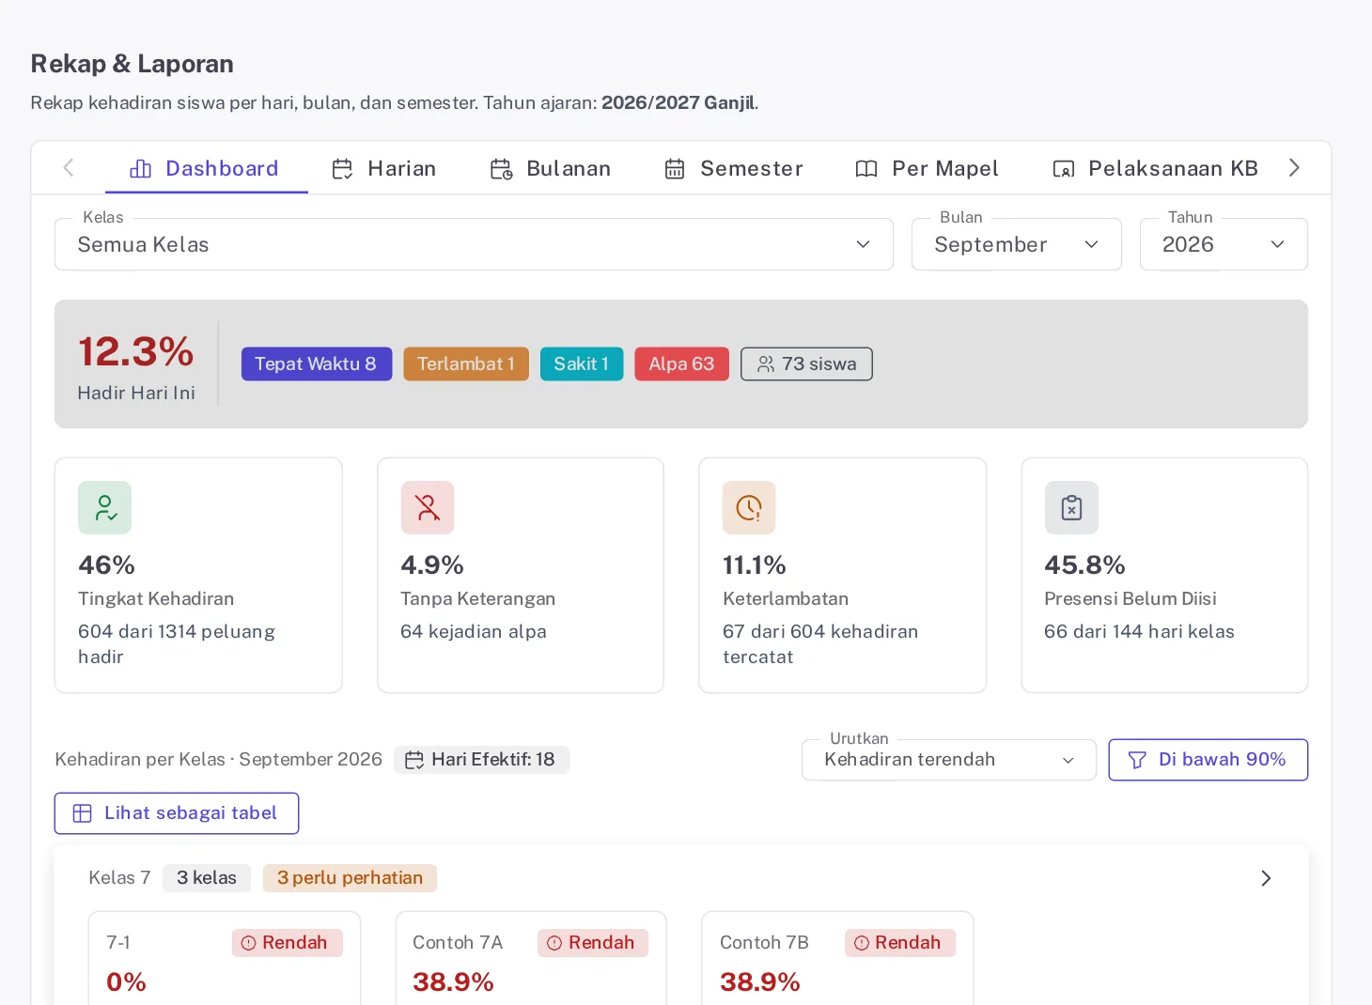Click the Sakit 1 badge

click(x=582, y=364)
